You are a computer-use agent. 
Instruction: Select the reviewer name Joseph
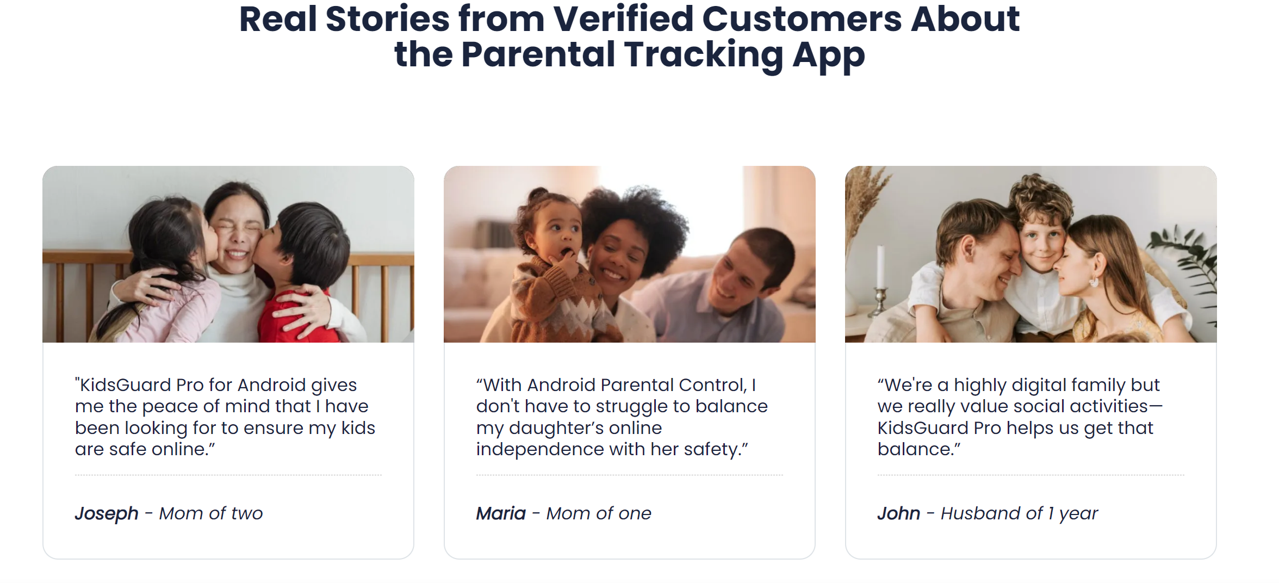click(x=107, y=513)
